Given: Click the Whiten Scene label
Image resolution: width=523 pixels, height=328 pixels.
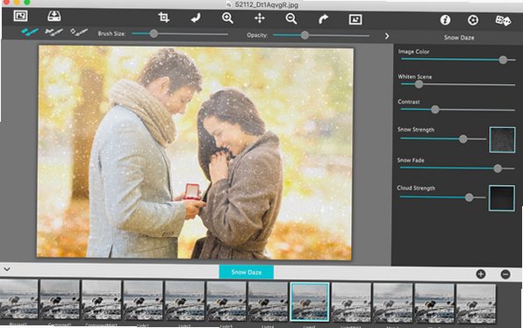Looking at the screenshot, I should click(414, 76).
